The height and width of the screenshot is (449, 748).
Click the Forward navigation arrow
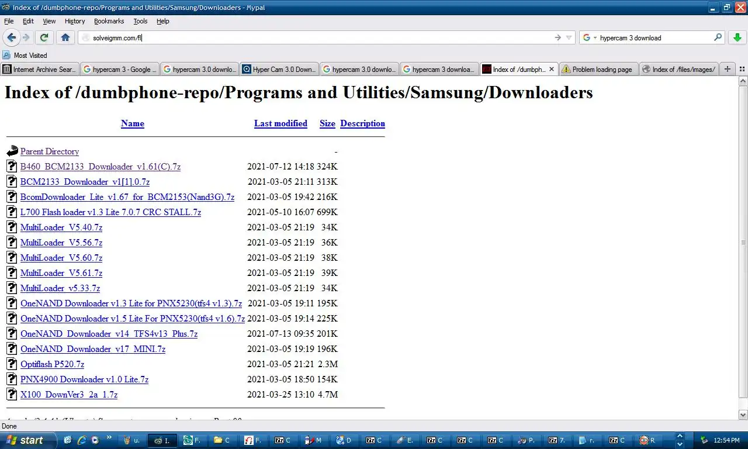[x=26, y=37]
